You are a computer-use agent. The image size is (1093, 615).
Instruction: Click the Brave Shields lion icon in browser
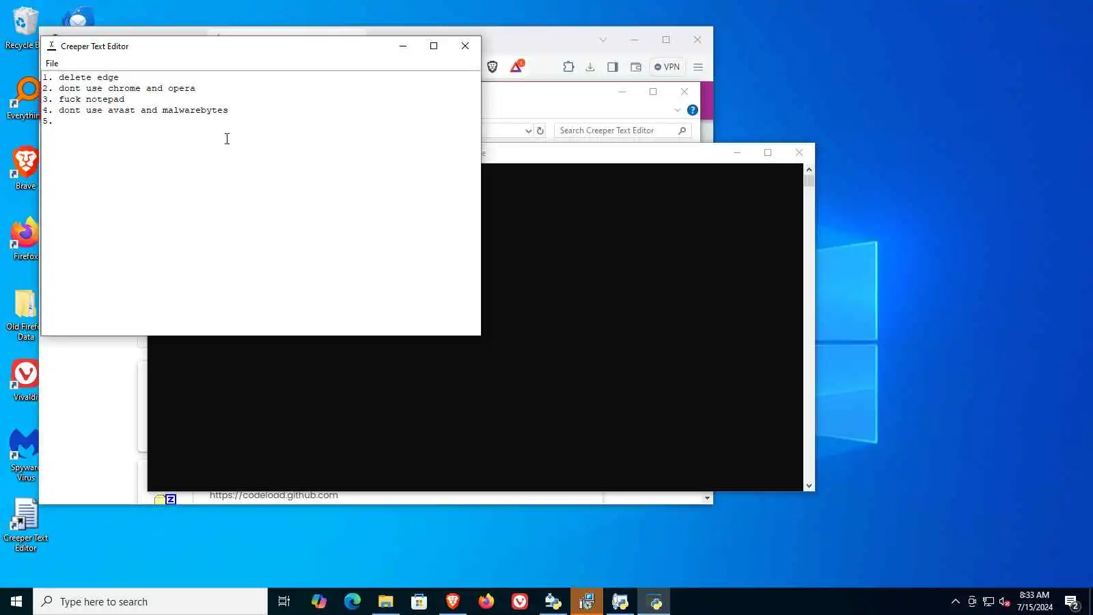[492, 67]
